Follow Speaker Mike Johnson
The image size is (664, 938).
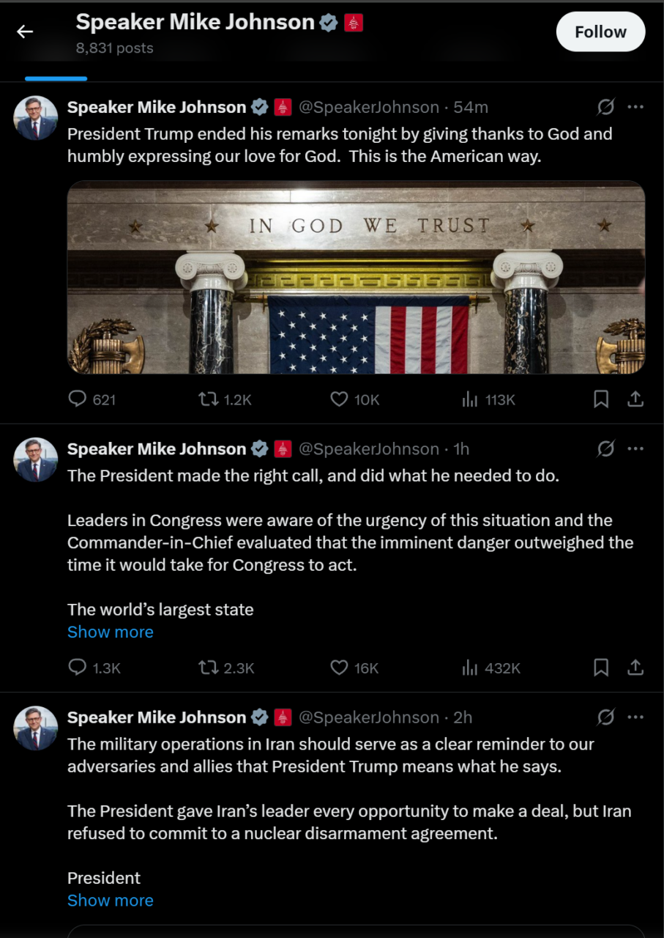tap(600, 32)
